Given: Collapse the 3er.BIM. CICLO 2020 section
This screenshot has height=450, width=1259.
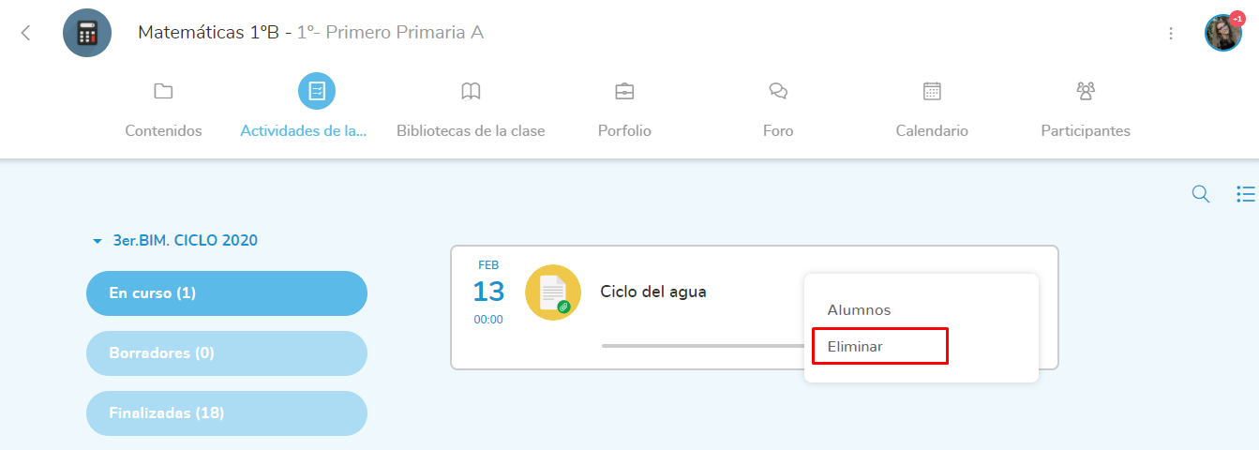Looking at the screenshot, I should (x=97, y=241).
